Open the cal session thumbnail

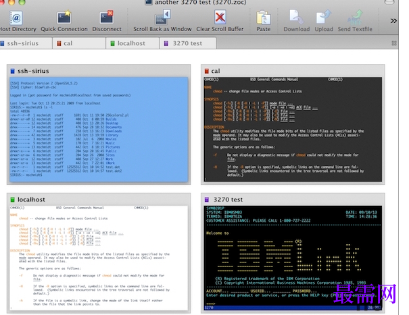coord(293,130)
